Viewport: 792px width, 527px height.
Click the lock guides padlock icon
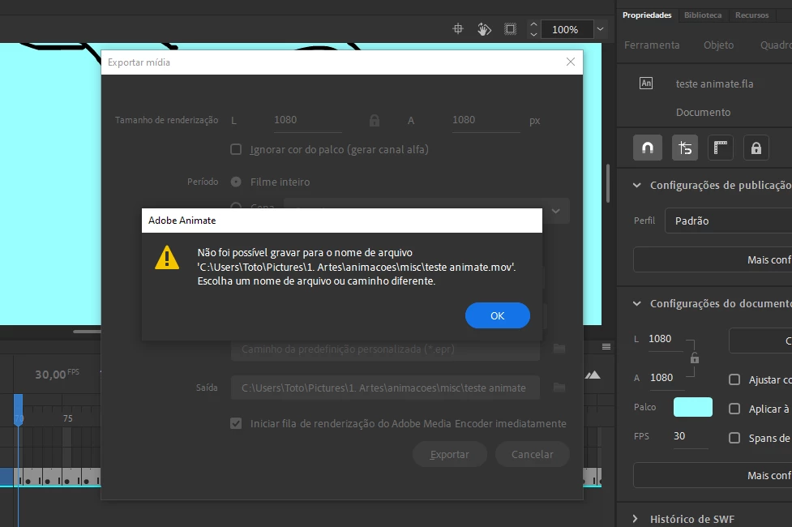756,148
